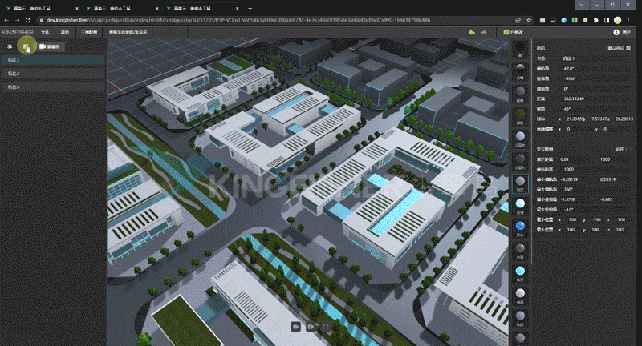Click the green undo arrow
The width and height of the screenshot is (642, 346).
(472, 32)
